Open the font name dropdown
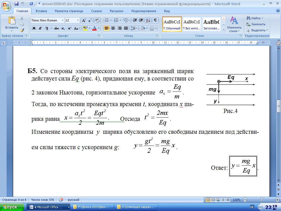The height and width of the screenshot is (211, 281). pos(63,20)
